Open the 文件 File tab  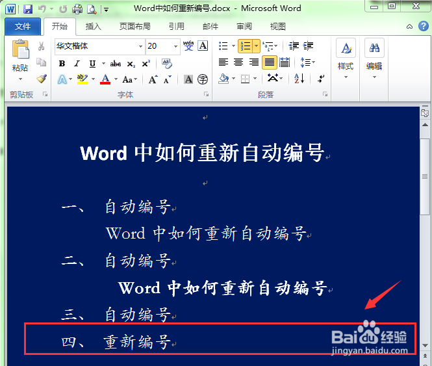point(23,27)
